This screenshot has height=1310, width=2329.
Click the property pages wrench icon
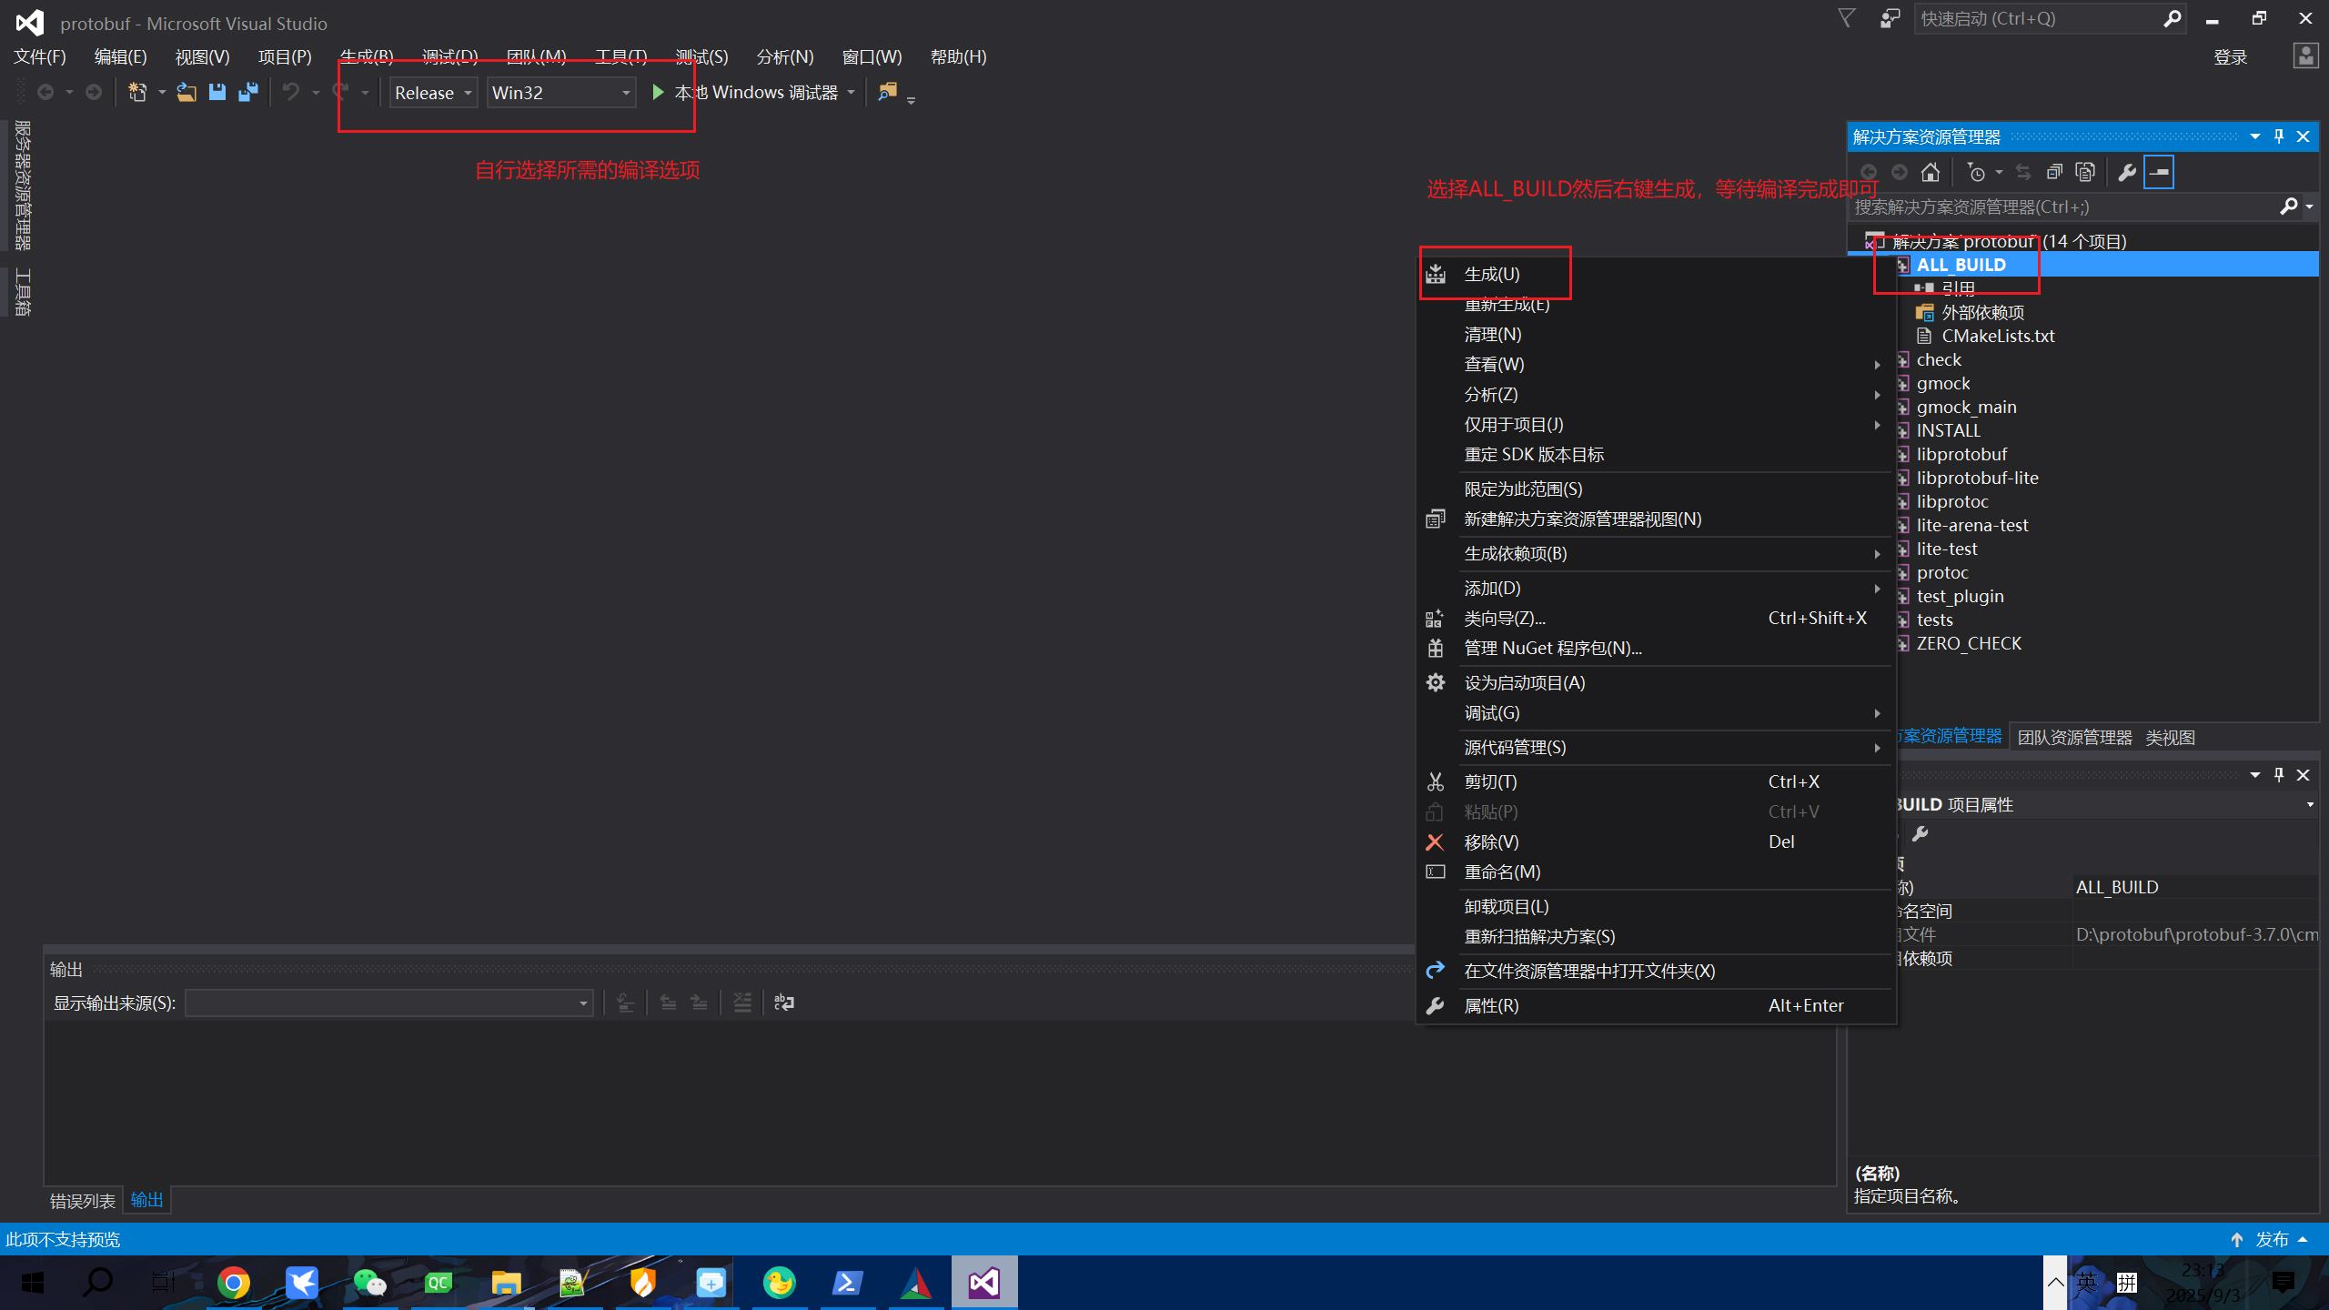[1920, 833]
